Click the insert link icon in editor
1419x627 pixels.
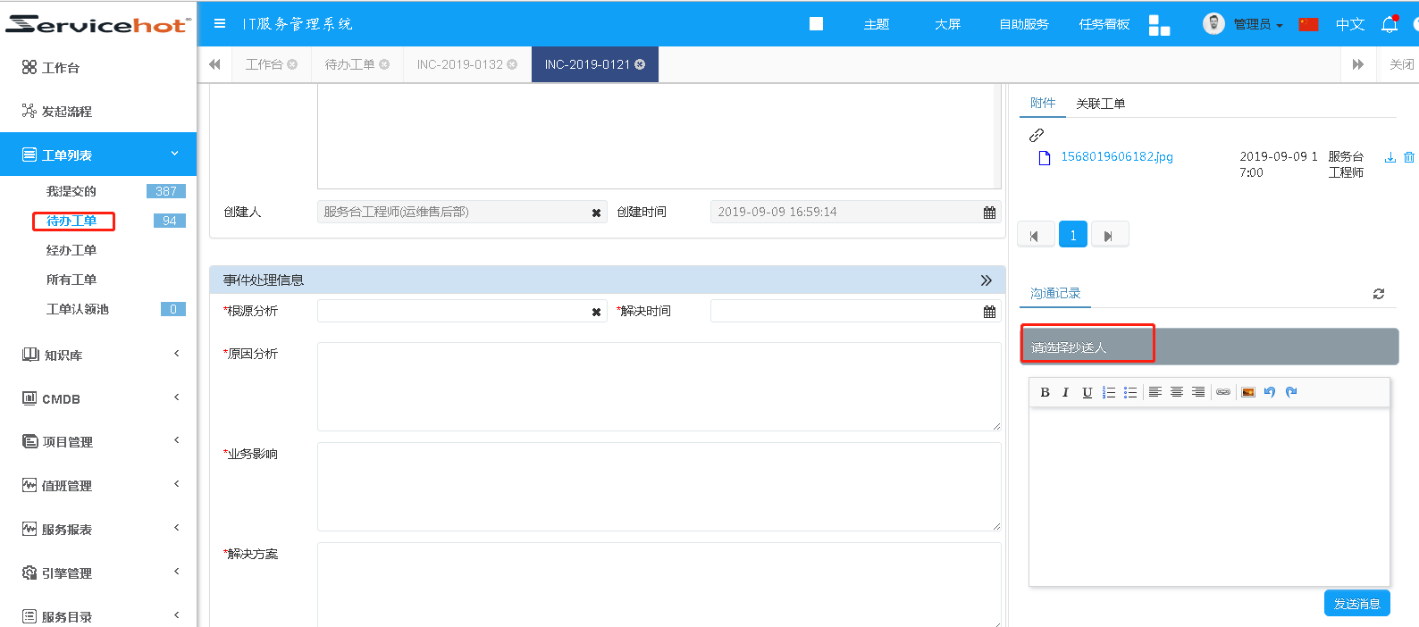1223,392
